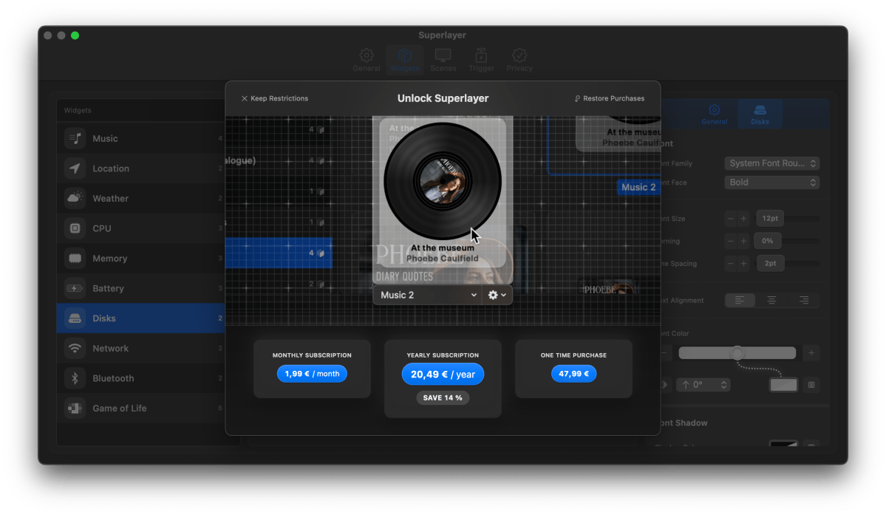Image resolution: width=886 pixels, height=515 pixels.
Task: Open the Font Face Bold dropdown
Action: pyautogui.click(x=772, y=183)
